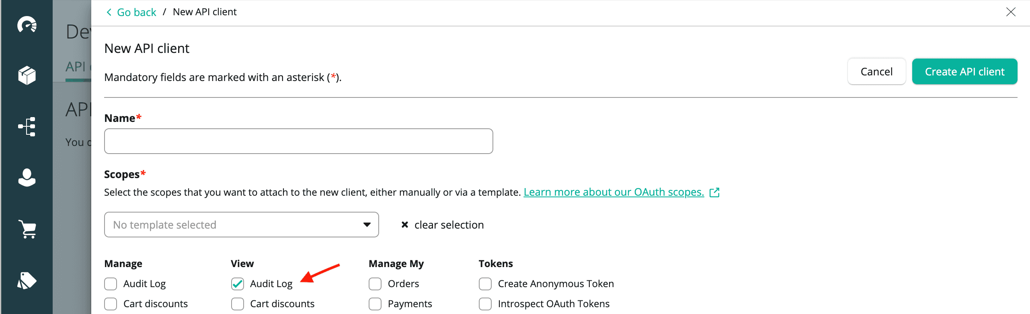Open the scope template dropdown
Viewport: 1030px width, 314px height.
(241, 225)
